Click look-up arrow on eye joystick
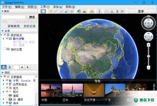 148,20
